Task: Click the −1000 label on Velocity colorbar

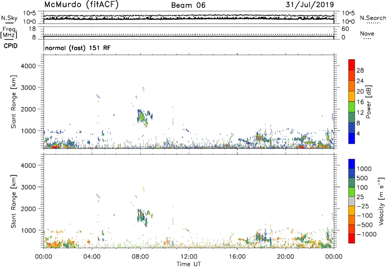Action: click(367, 234)
